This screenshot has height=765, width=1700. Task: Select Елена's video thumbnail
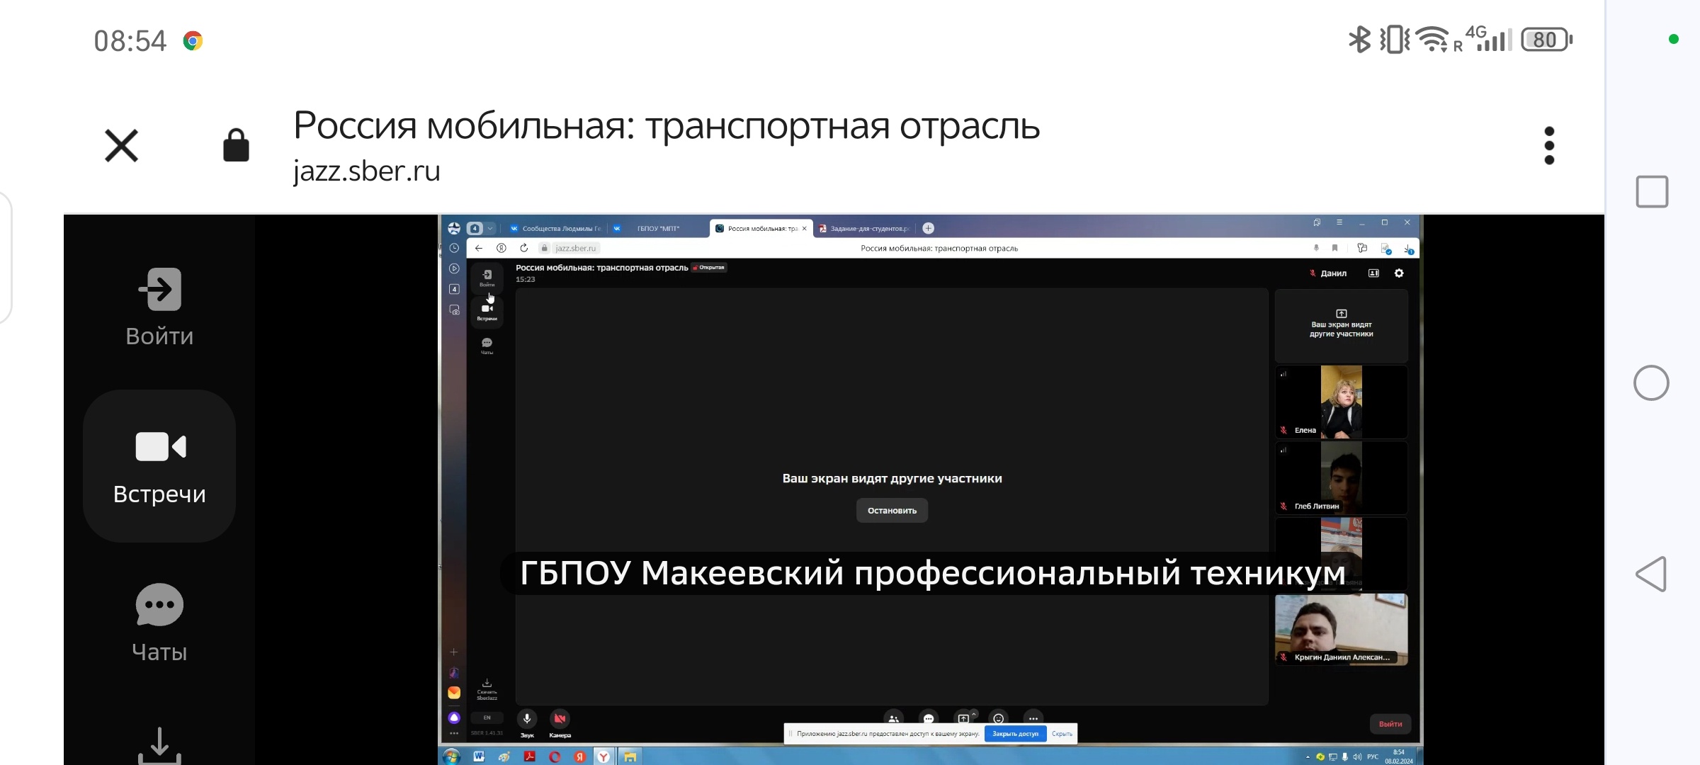click(1341, 402)
